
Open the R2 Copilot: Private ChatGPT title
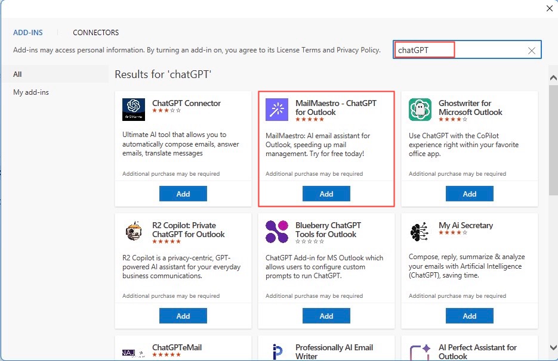pos(188,230)
